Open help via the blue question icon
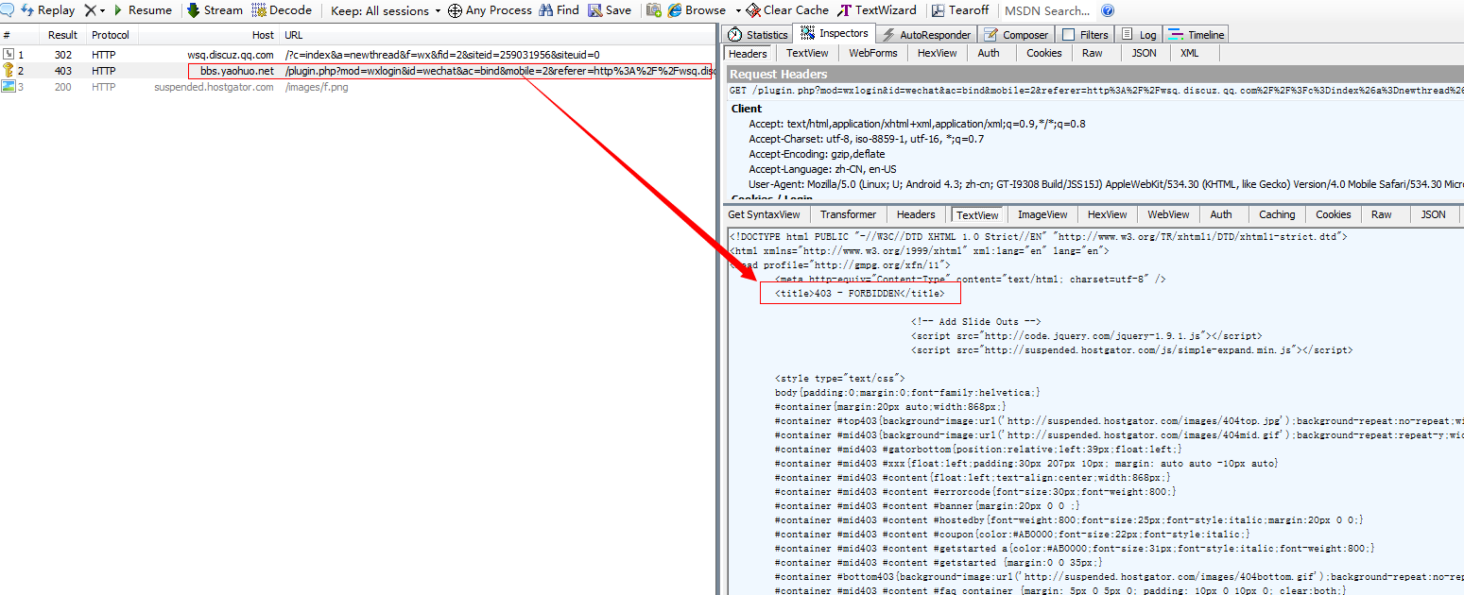The width and height of the screenshot is (1464, 595). (1108, 10)
